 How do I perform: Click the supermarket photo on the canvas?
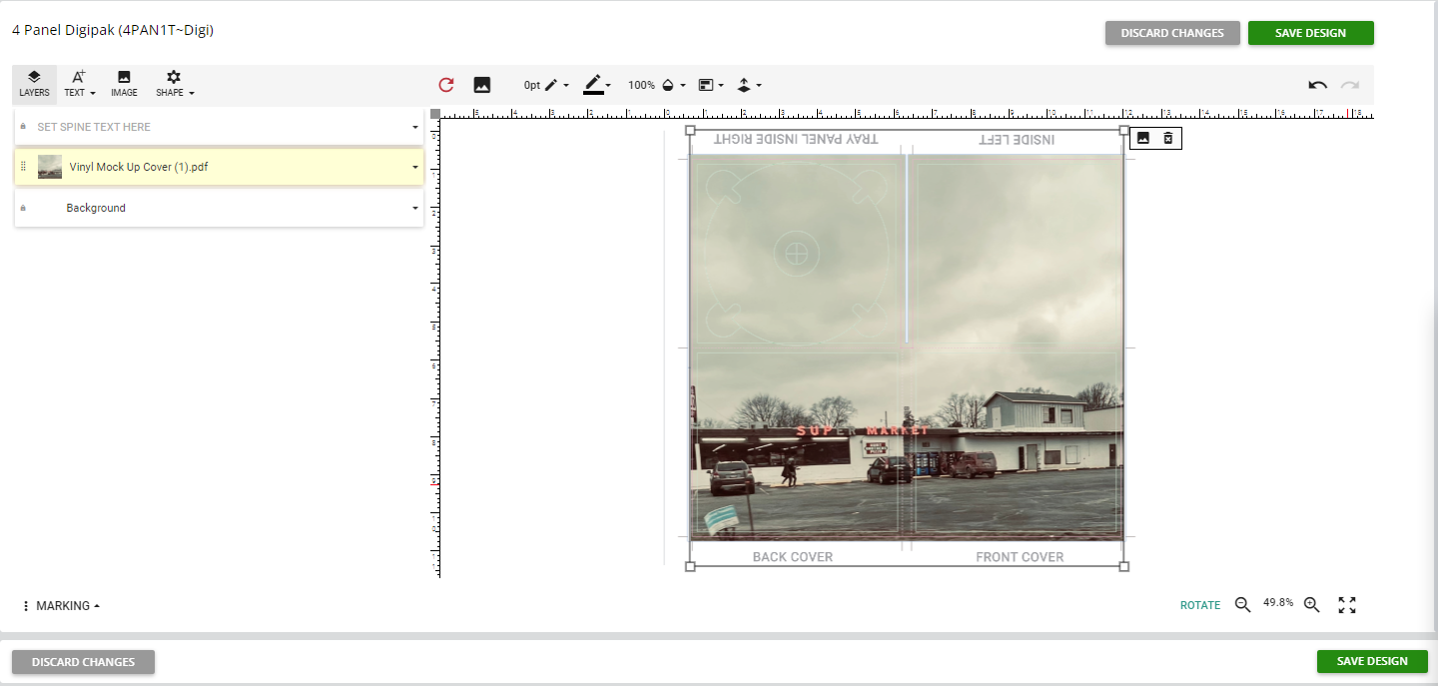tap(907, 346)
